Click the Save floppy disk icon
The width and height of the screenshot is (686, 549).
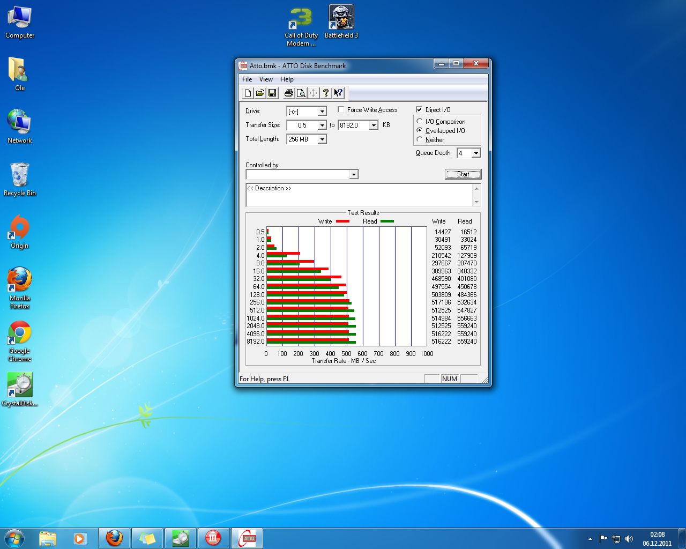tap(272, 93)
